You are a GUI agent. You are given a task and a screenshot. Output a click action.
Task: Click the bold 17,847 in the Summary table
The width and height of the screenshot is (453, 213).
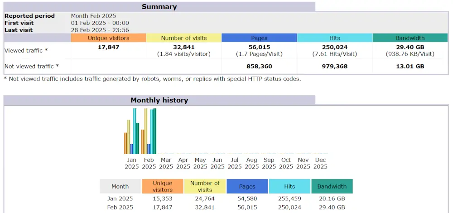point(108,47)
